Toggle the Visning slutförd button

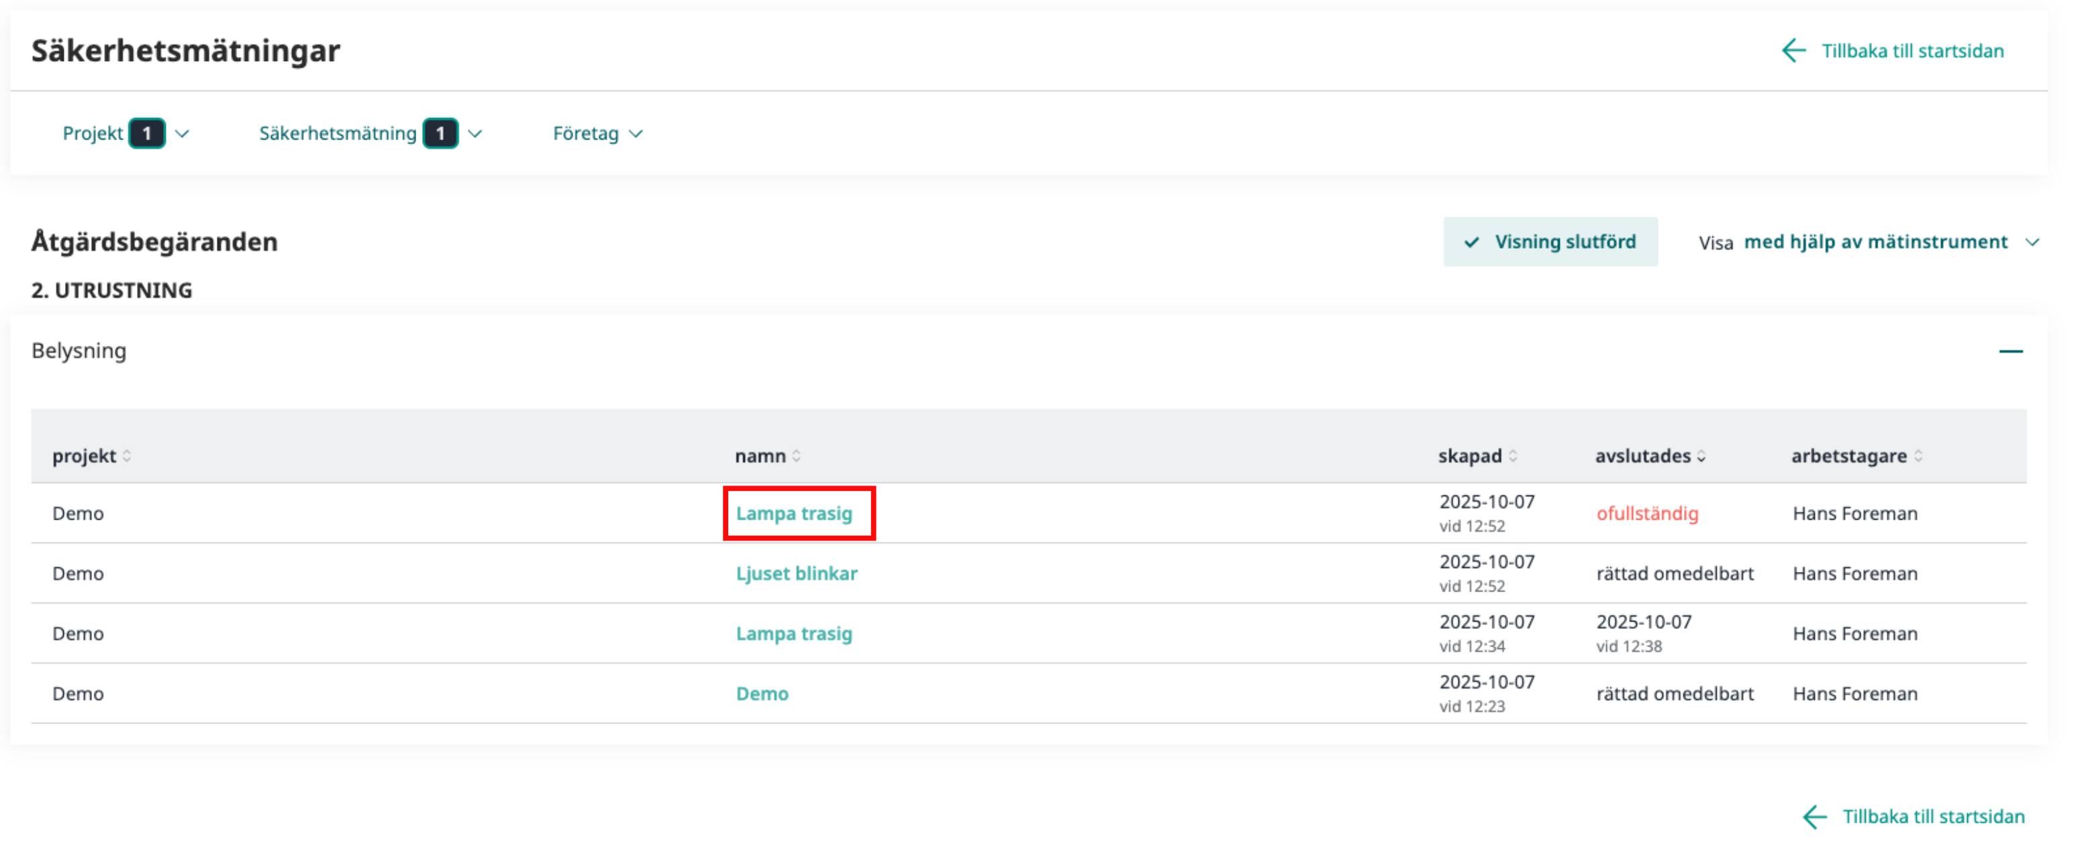[x=1550, y=241]
